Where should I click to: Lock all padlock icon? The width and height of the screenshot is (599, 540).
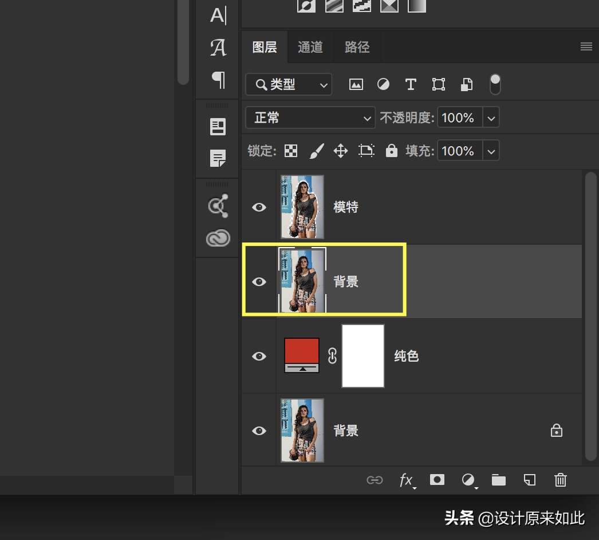(x=392, y=151)
